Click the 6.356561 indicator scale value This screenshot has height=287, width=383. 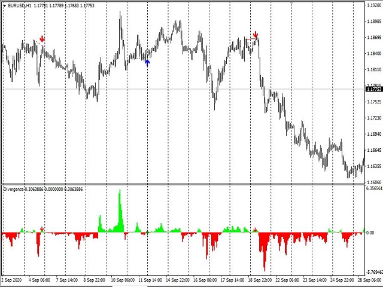pos(373,188)
